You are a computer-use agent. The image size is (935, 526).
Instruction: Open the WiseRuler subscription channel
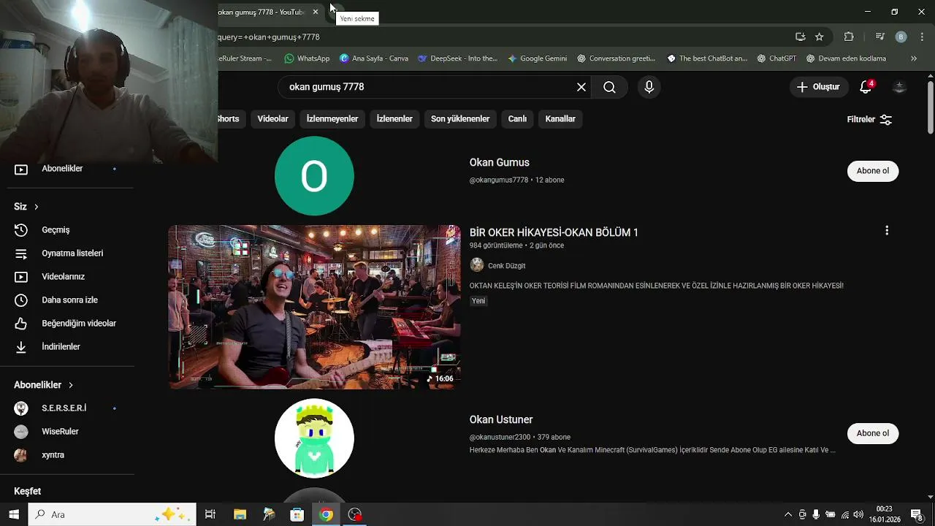coord(60,432)
